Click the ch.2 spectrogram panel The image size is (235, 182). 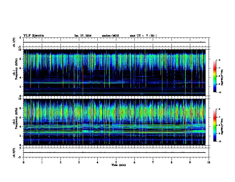115,122
